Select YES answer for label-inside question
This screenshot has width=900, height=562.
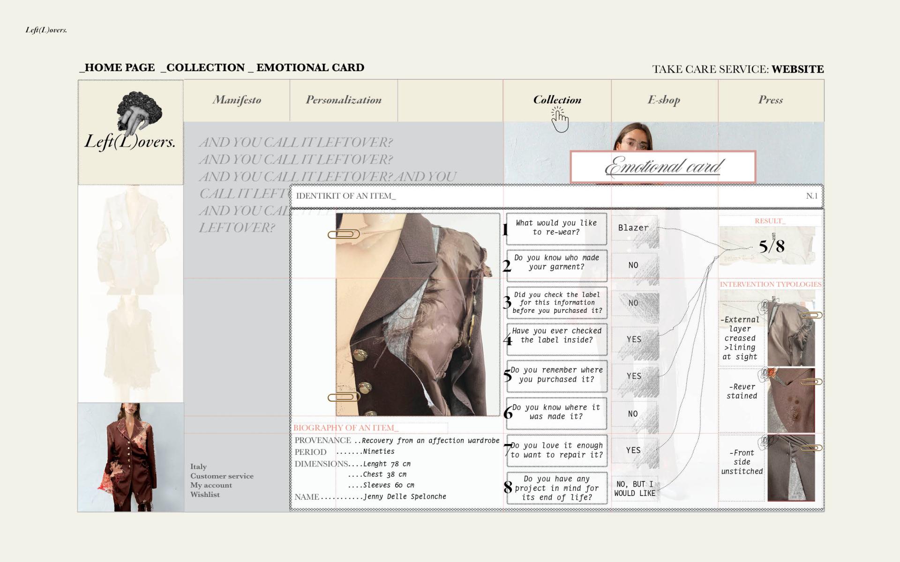(634, 340)
